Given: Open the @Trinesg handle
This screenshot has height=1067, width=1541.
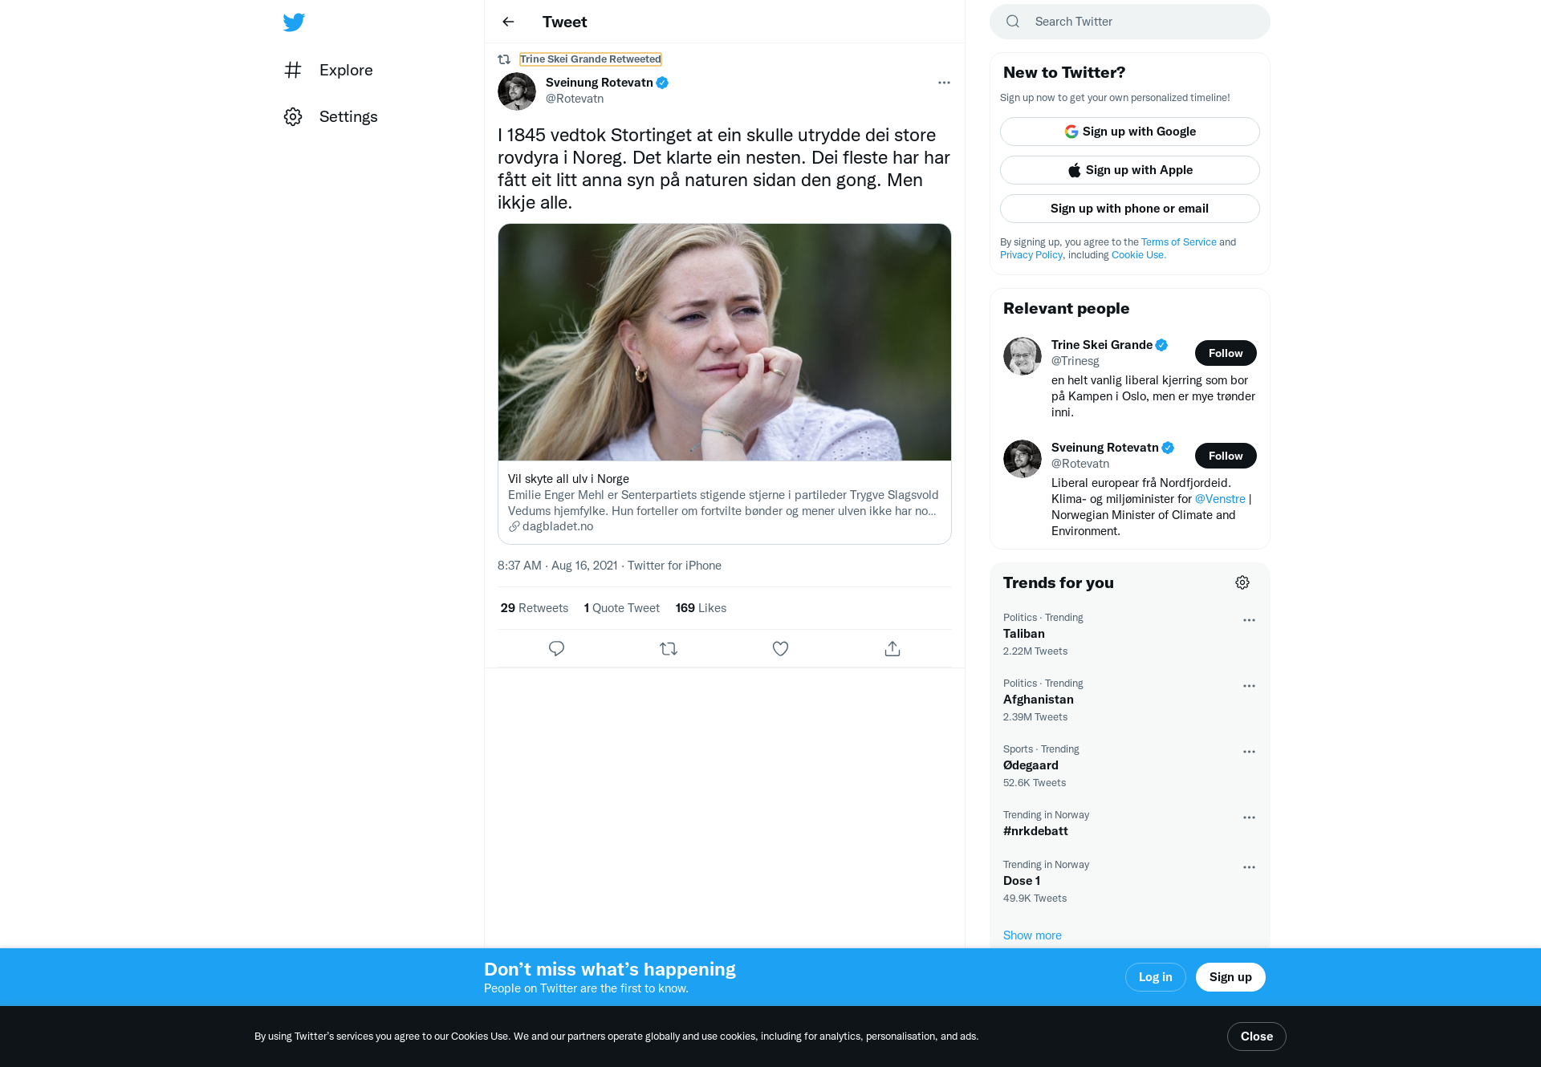Looking at the screenshot, I should (1075, 361).
